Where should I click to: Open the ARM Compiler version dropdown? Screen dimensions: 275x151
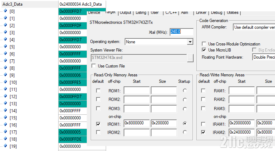(x=254, y=27)
